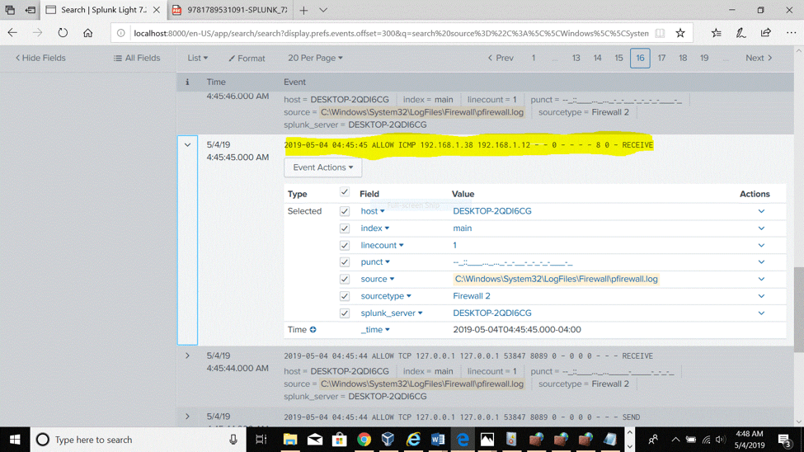The height and width of the screenshot is (452, 804).
Task: Open reading view icon in address bar
Action: point(660,33)
